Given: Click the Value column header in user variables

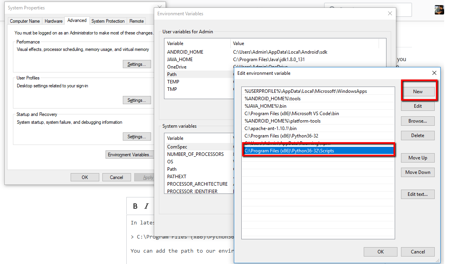Looking at the screenshot, I should [x=304, y=43].
